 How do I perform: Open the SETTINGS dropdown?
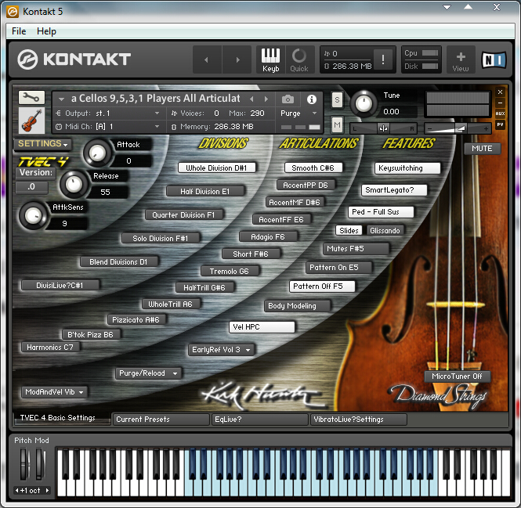click(x=42, y=144)
